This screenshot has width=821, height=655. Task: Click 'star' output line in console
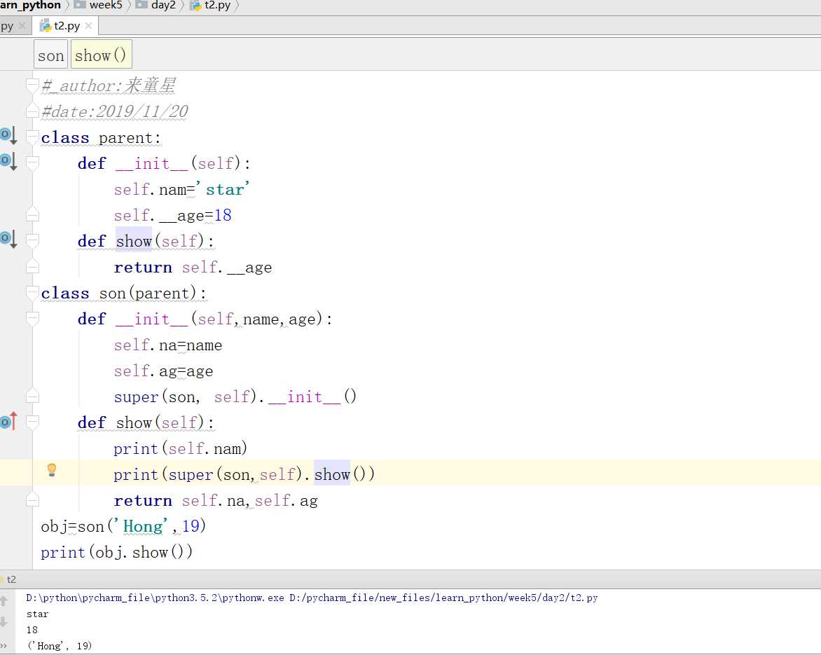pos(37,614)
